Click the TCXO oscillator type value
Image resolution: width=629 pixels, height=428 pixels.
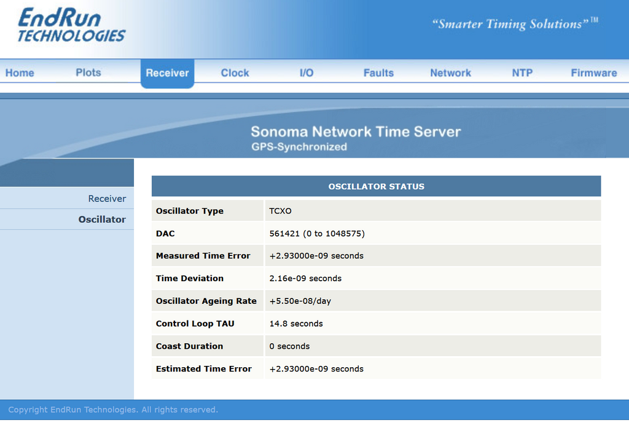coord(280,211)
